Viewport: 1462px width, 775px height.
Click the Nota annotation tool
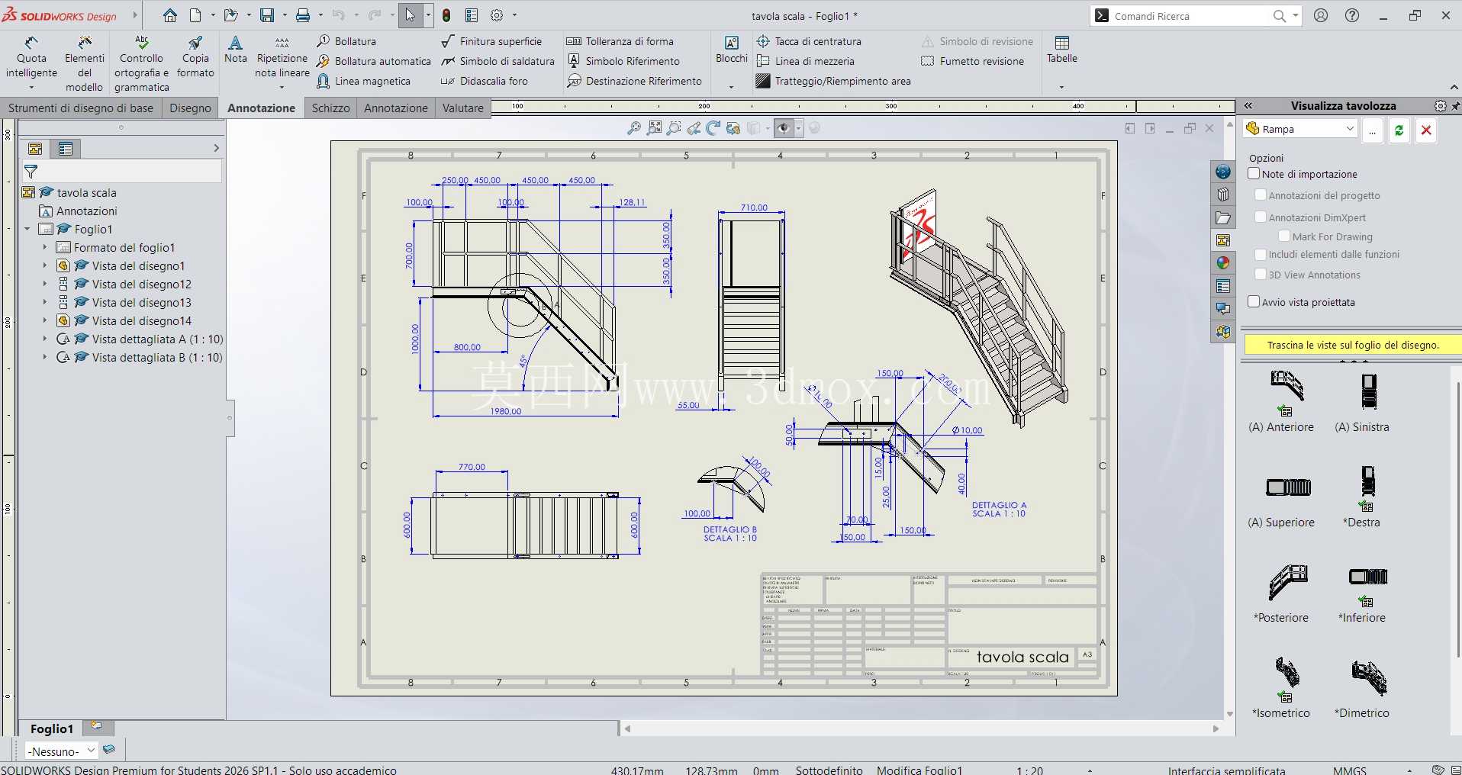(x=235, y=50)
